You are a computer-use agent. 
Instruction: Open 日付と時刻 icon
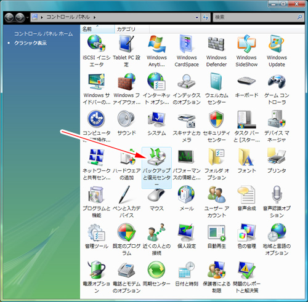tap(187, 270)
